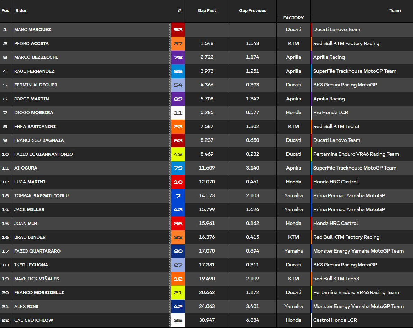The height and width of the screenshot is (328, 413).
Task: Click the FACTORY column header
Action: [293, 18]
